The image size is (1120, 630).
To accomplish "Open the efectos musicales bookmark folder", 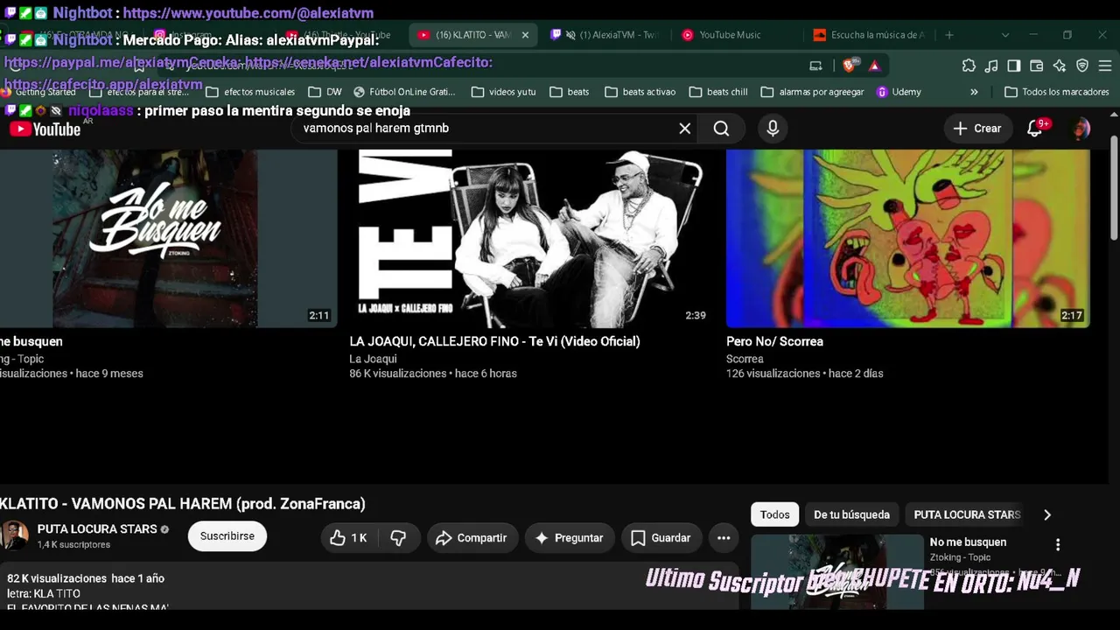I will [251, 92].
